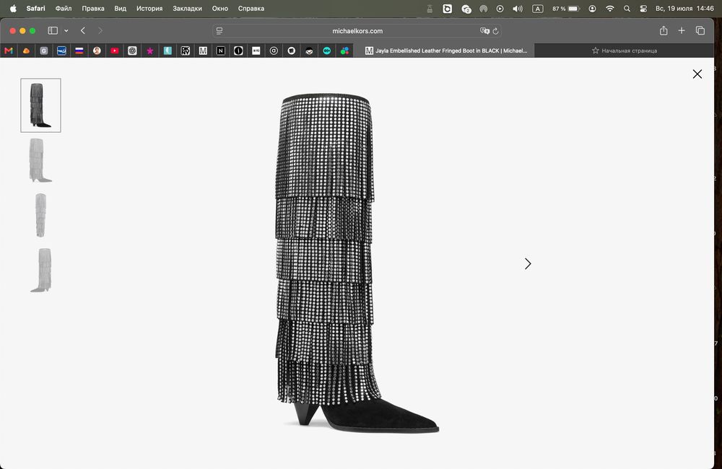Open the YouTube pinned tab

tap(115, 51)
